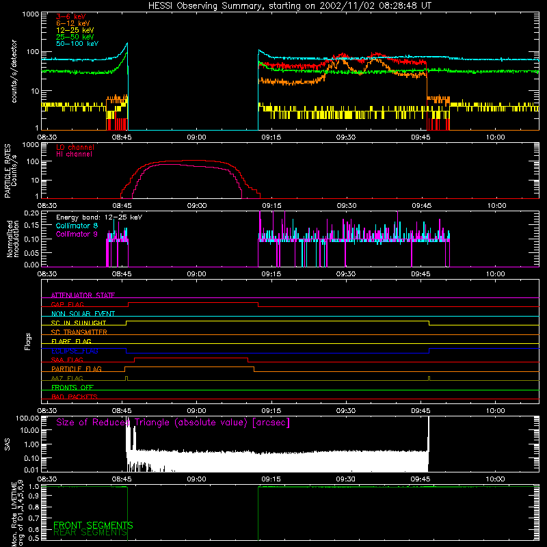Screen dimensions: 547x547
Task: Click the '6-12 keV' legend label
Action: click(73, 23)
